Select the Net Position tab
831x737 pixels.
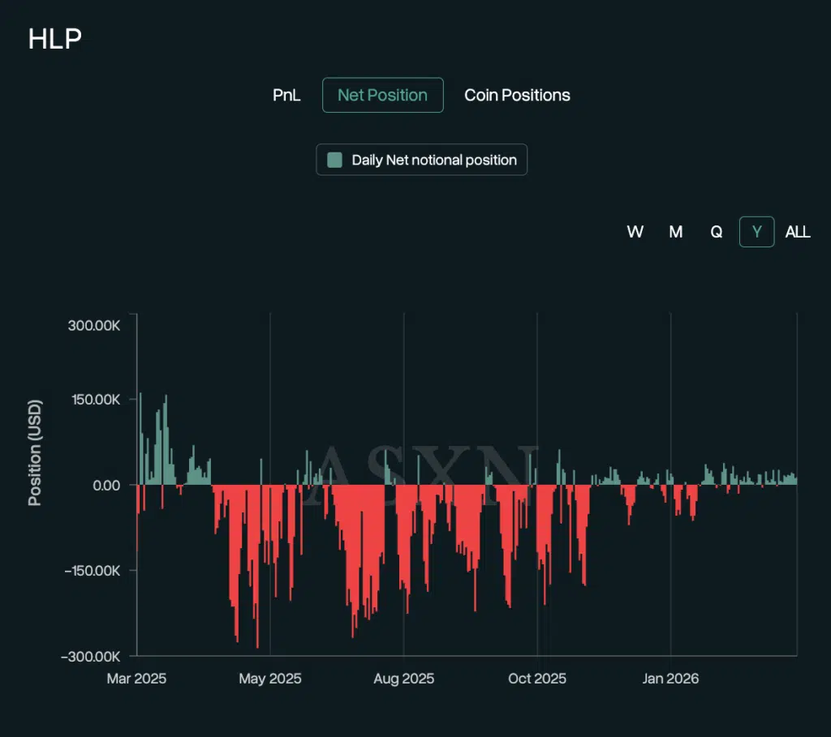click(x=382, y=95)
